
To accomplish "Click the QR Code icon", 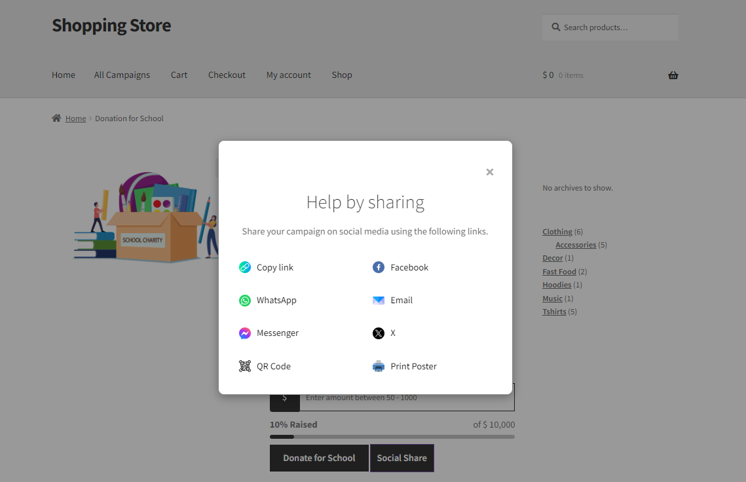I will point(244,366).
